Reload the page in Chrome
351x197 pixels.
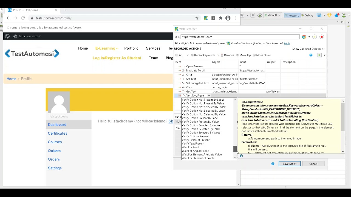click(x=23, y=18)
